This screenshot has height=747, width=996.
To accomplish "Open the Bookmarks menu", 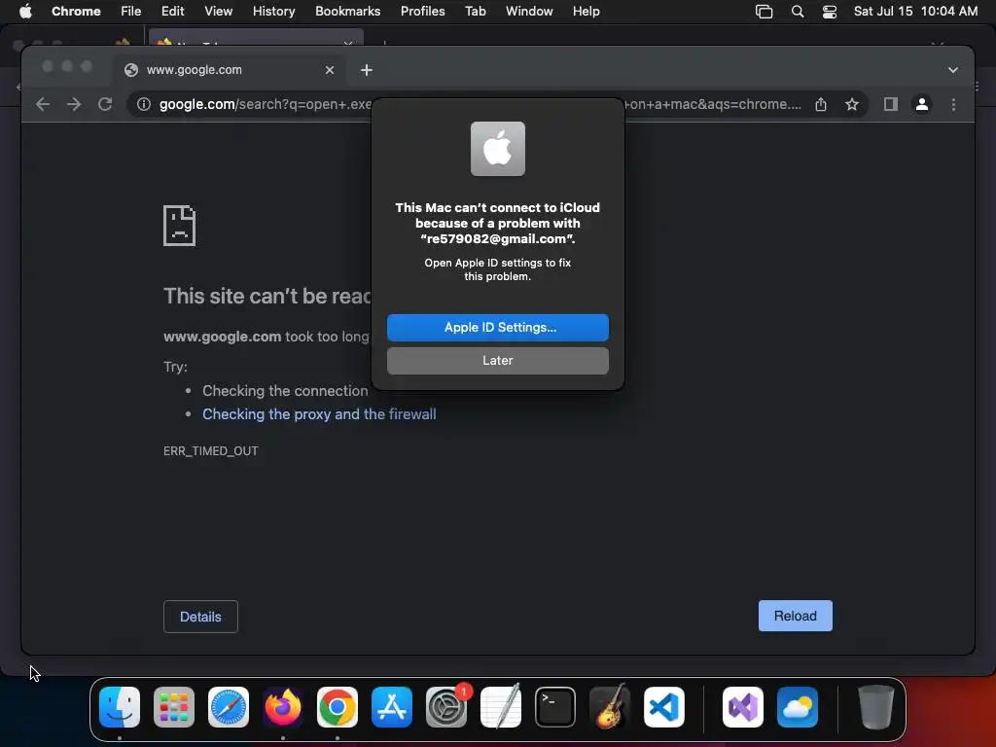I will click(x=347, y=11).
